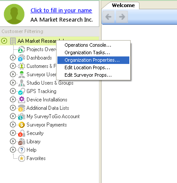Click the Customers gear icon
177x183 pixels.
22,66
